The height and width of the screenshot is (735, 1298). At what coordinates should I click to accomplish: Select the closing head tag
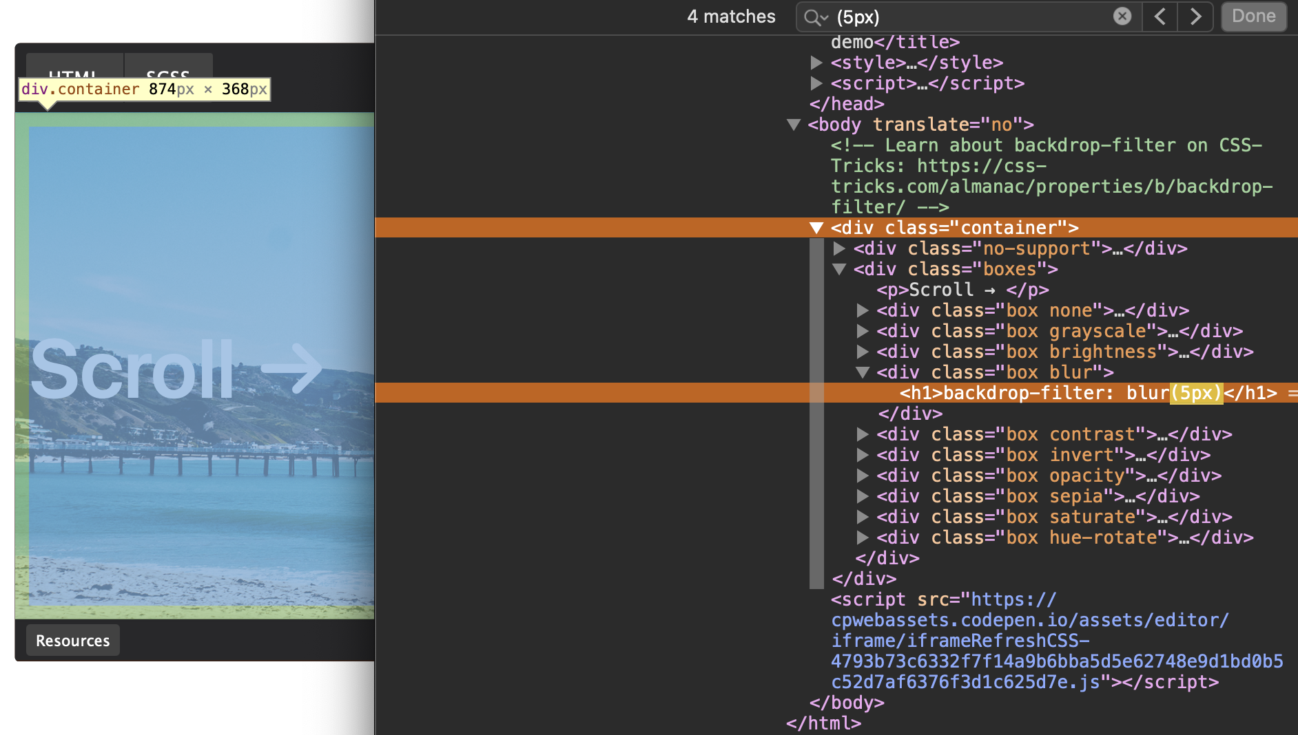847,104
